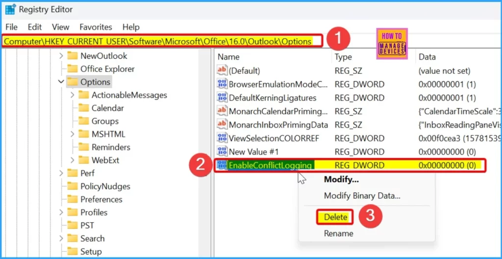This screenshot has height=259, width=502.
Task: Click the ViewSelectionCOLORREF DWORD icon
Action: 222,138
